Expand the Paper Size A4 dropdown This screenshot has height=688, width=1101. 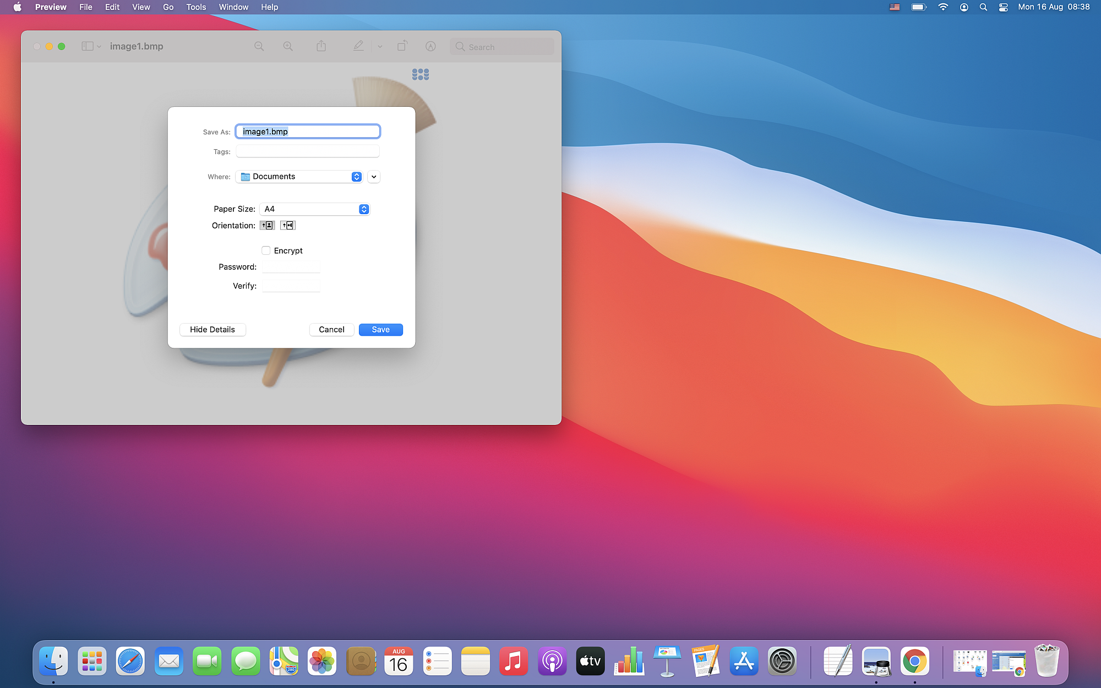(363, 209)
